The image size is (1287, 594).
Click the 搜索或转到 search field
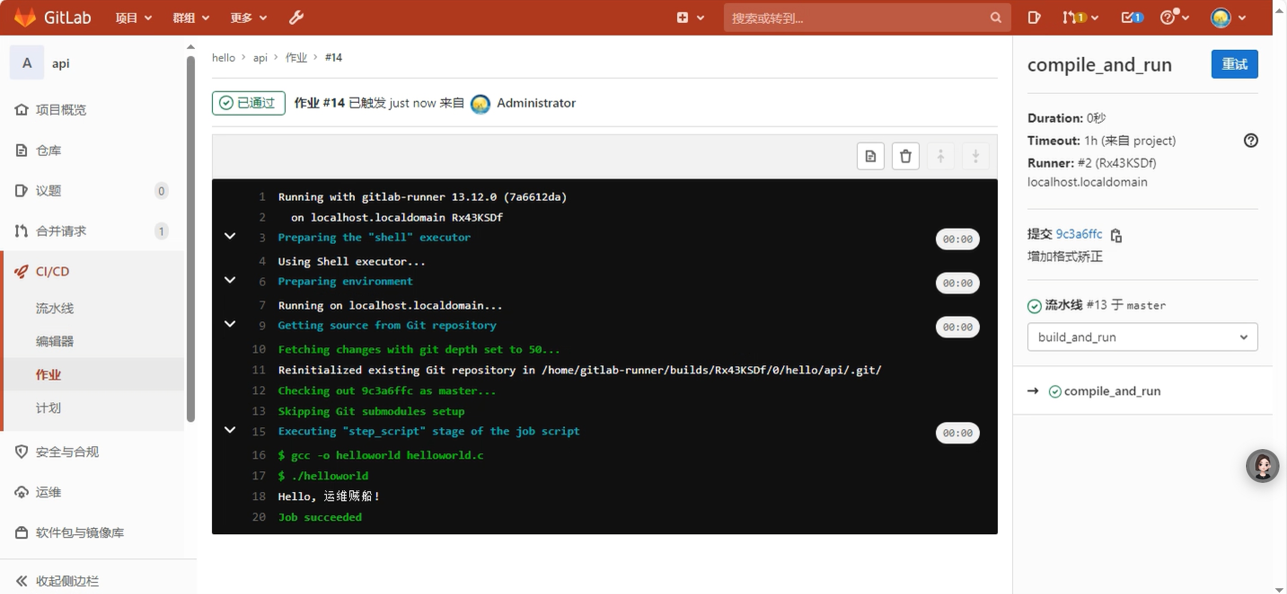[859, 18]
